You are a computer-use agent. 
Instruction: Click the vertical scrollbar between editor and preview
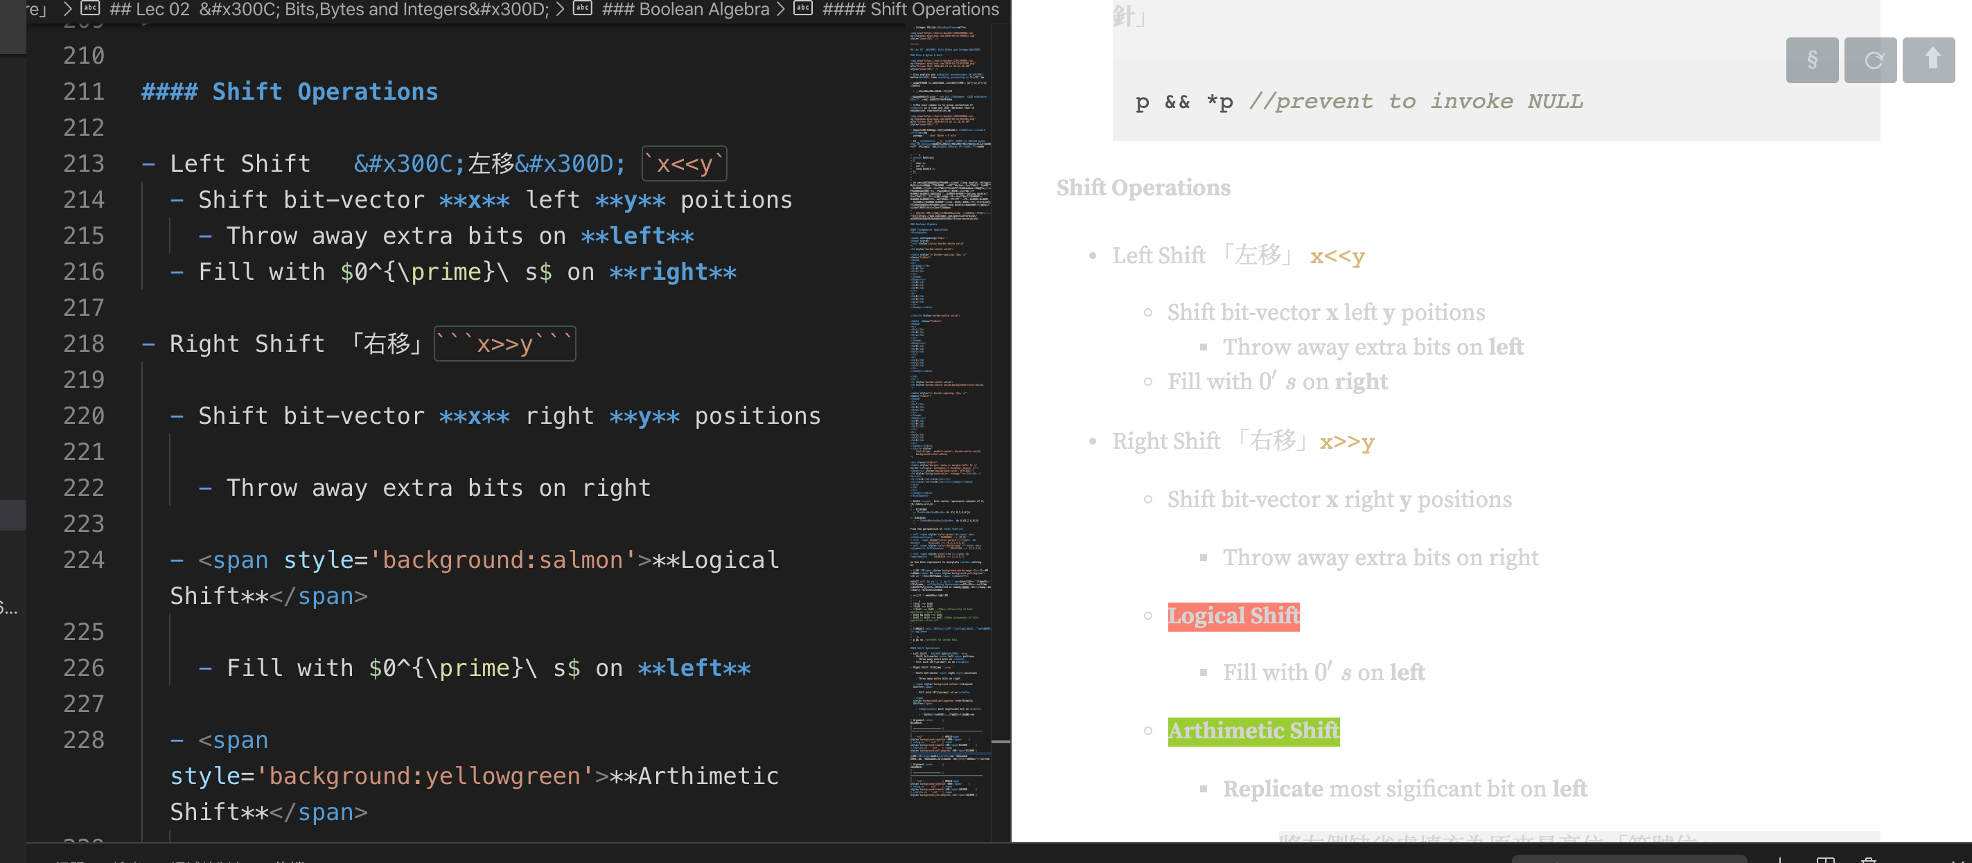pos(1003,742)
